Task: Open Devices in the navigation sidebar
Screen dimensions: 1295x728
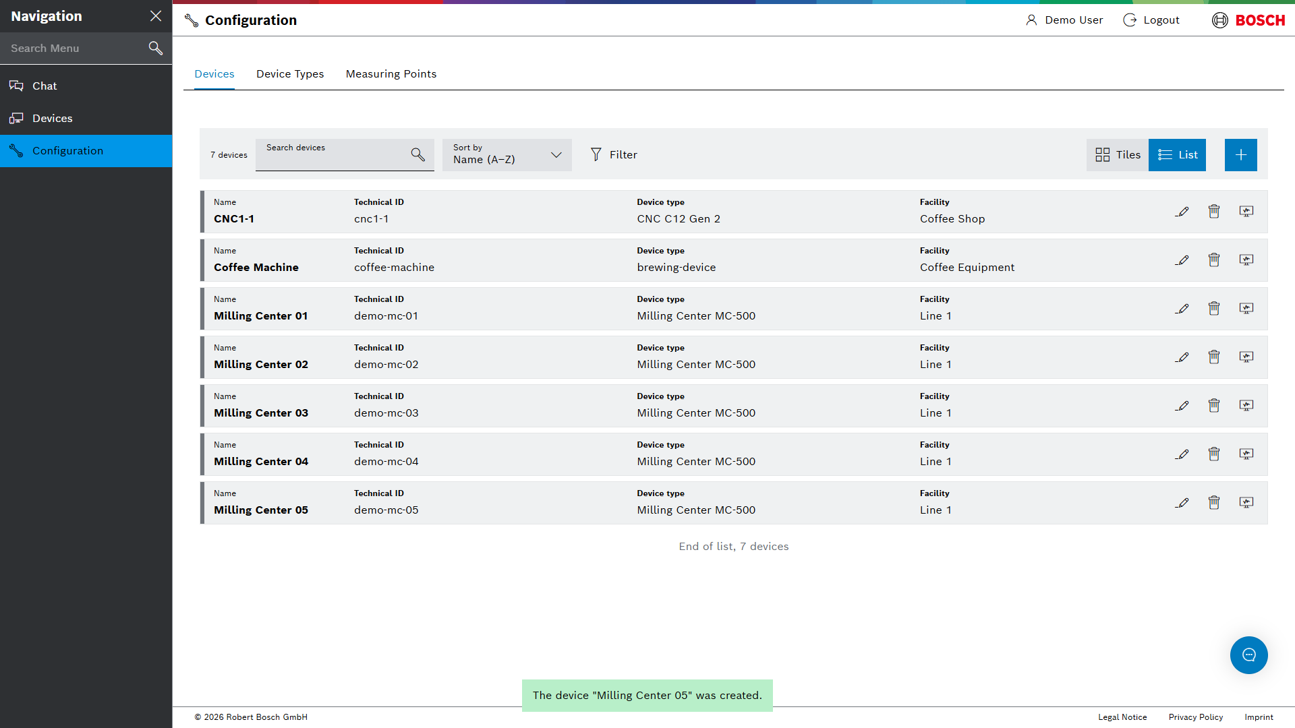Action: (x=86, y=119)
